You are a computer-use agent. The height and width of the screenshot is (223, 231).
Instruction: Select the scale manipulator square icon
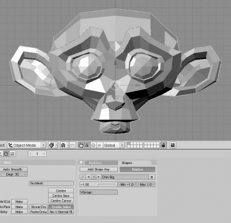99,145
